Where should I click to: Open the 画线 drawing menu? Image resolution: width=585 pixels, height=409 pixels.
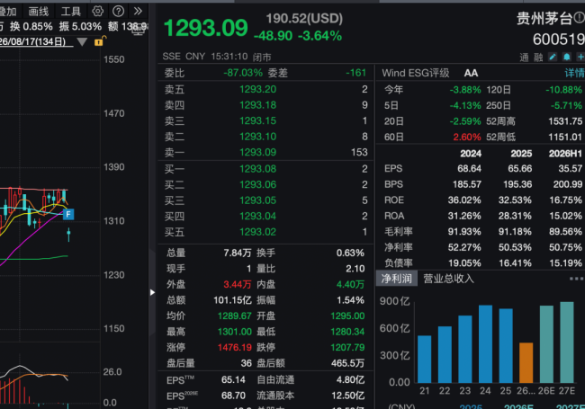click(x=39, y=12)
